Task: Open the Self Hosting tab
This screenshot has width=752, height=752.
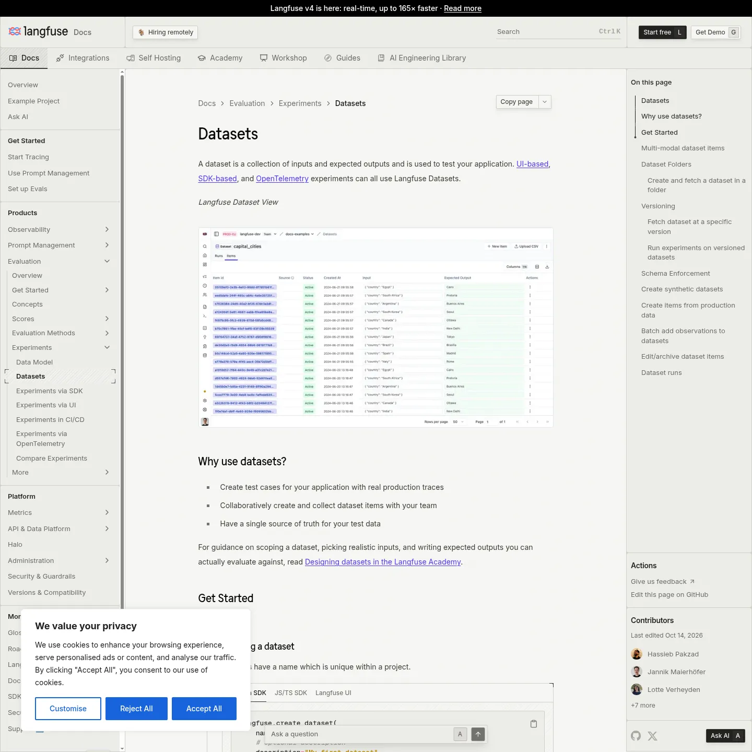Action: point(154,58)
